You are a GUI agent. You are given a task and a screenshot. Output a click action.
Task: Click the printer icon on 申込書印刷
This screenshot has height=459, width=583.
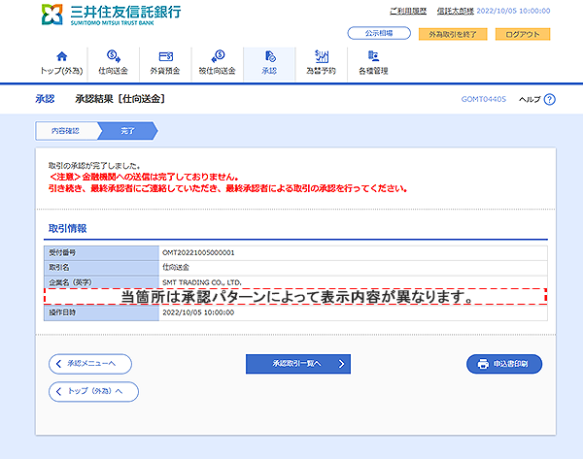[483, 364]
